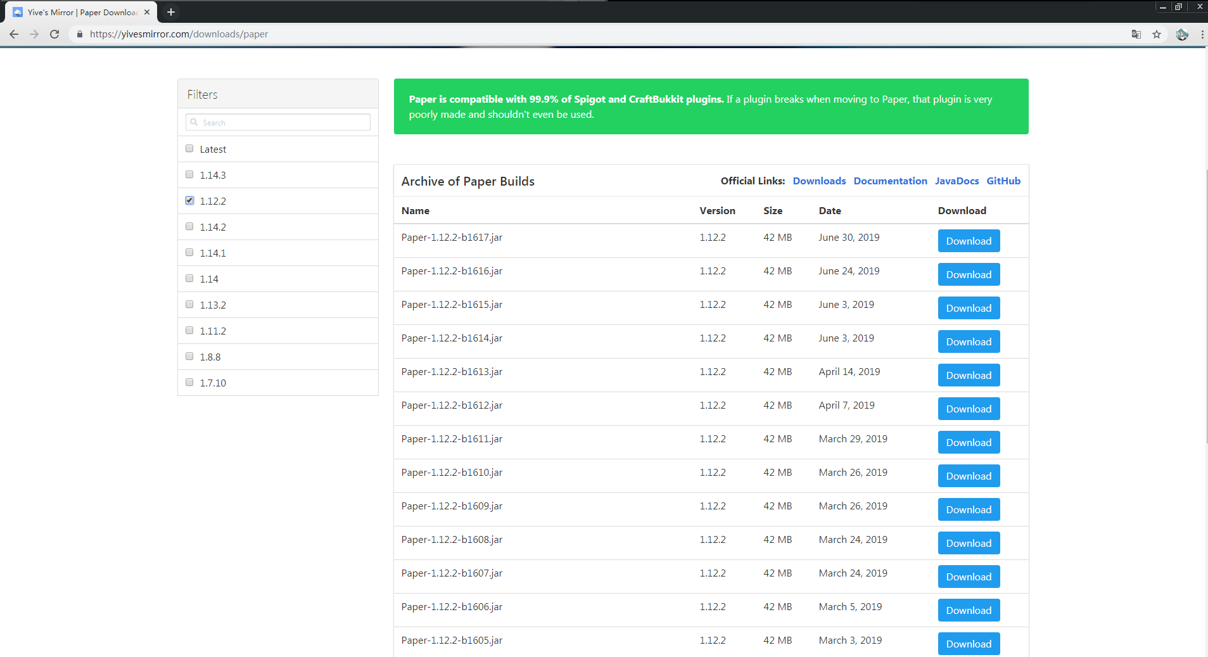Open the GitHub link
The width and height of the screenshot is (1208, 657).
pos(1003,181)
